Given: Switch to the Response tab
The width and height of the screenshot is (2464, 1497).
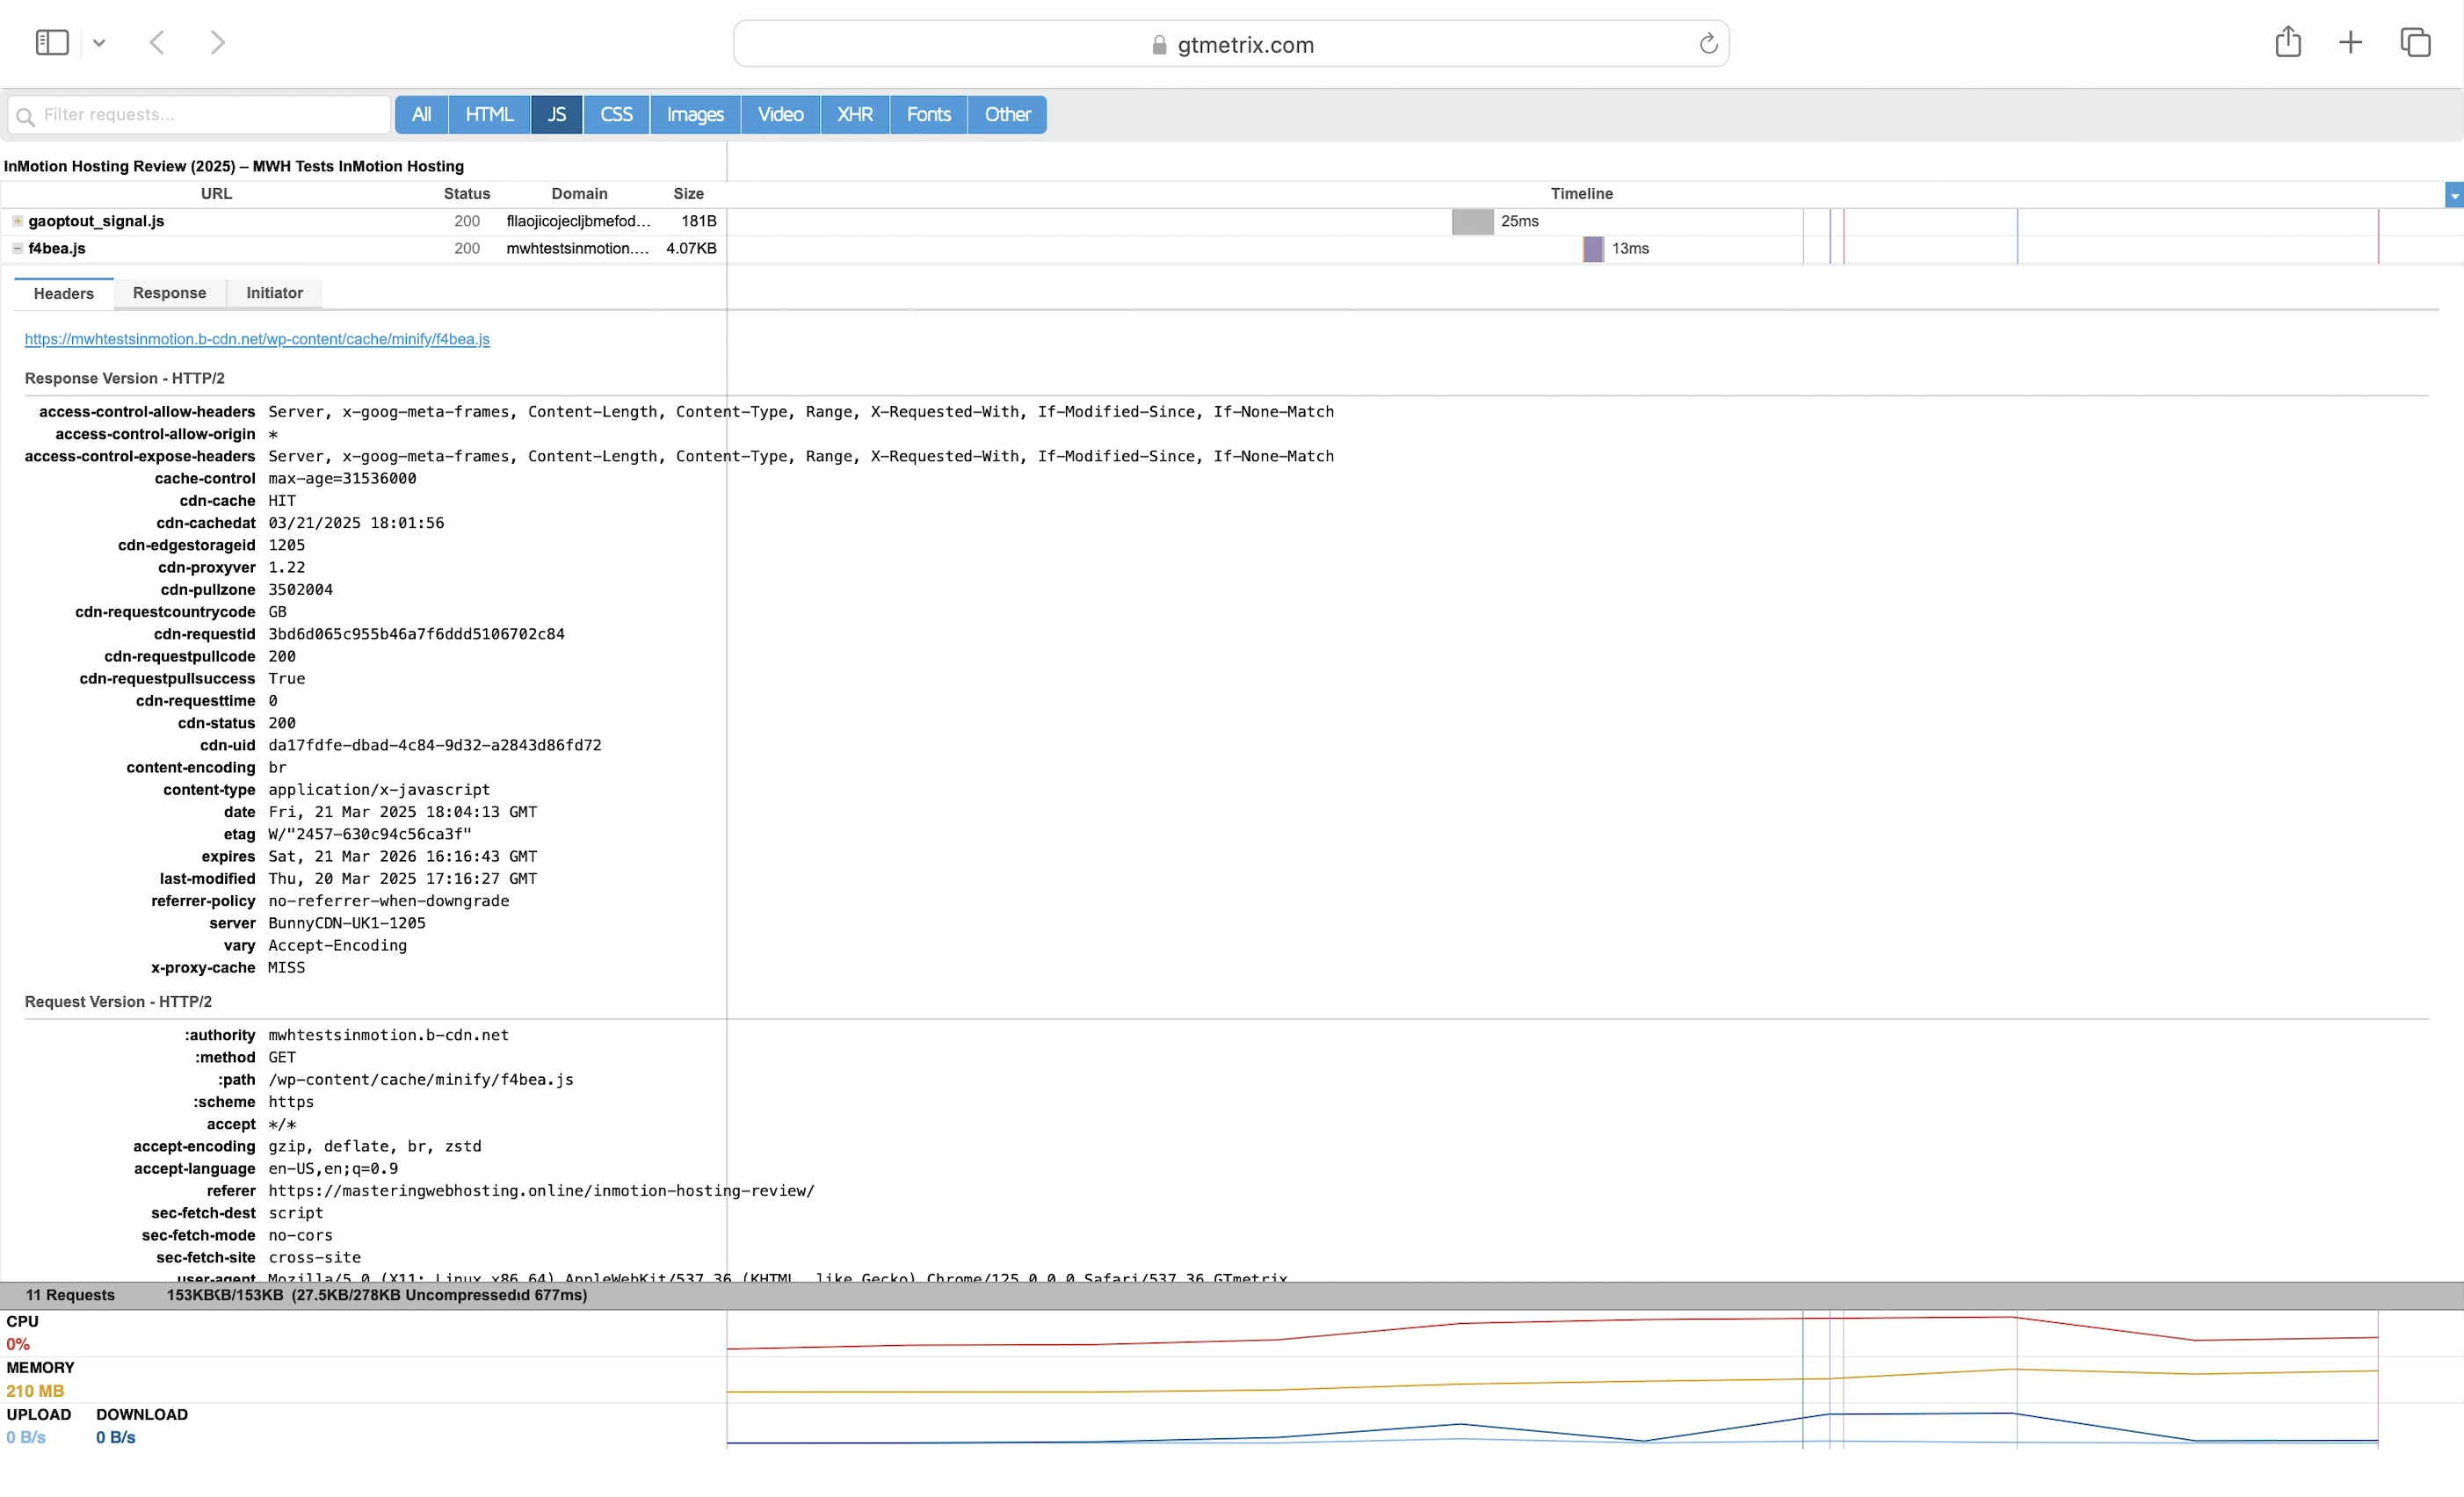Looking at the screenshot, I should (x=169, y=293).
